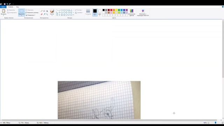
Task: Open the shape Outline dropdown
Action: click(x=79, y=10)
